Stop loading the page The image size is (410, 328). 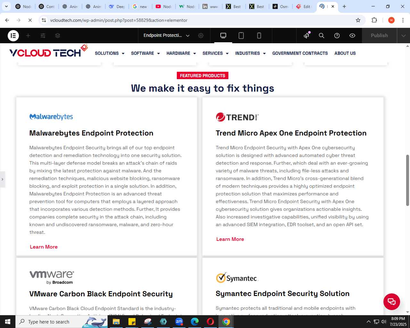click(30, 20)
